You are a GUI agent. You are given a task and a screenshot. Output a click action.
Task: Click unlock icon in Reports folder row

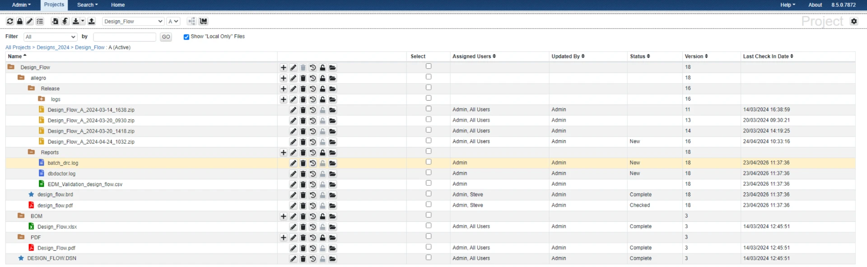(322, 153)
